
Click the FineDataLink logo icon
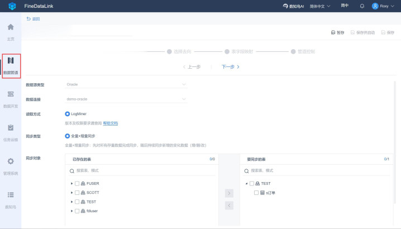point(12,6)
